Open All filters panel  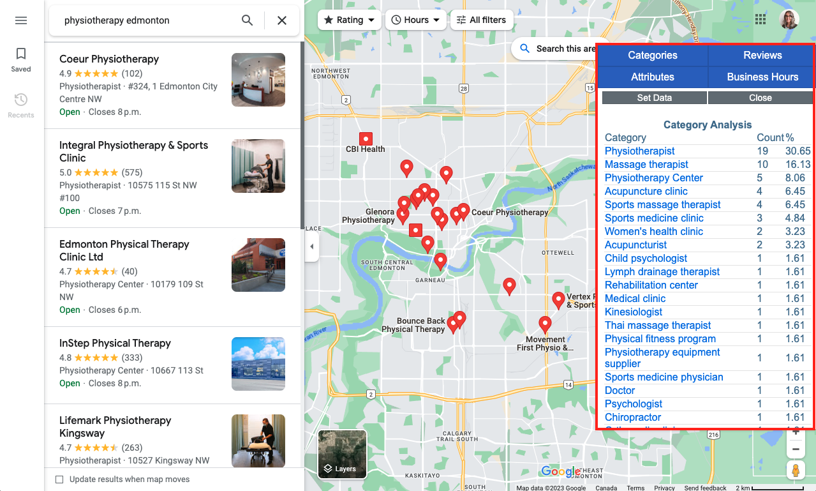point(481,20)
